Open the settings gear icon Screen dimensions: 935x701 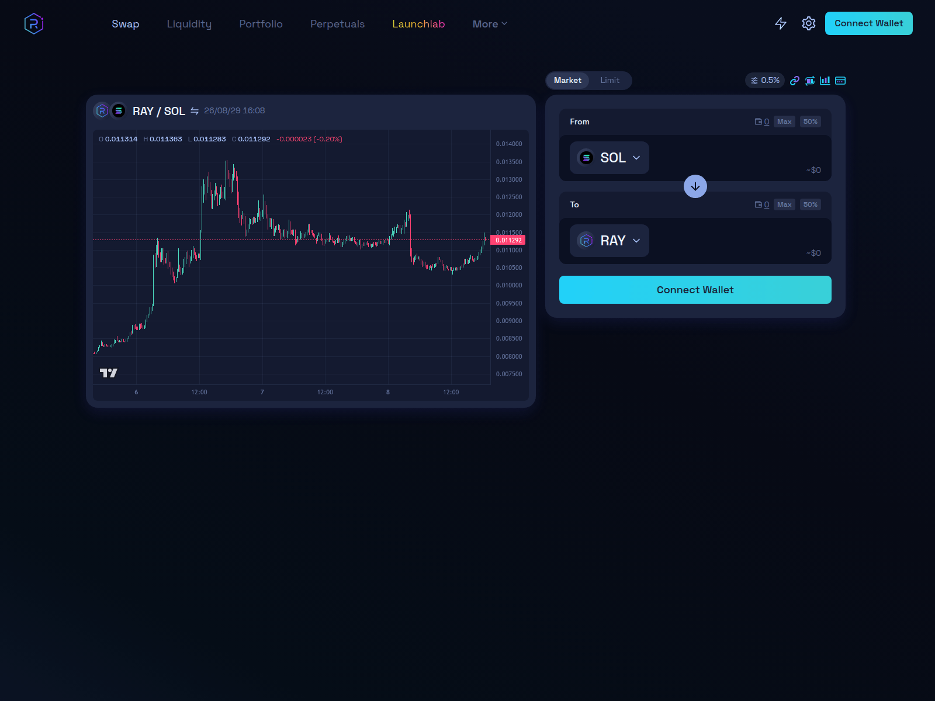coord(809,23)
